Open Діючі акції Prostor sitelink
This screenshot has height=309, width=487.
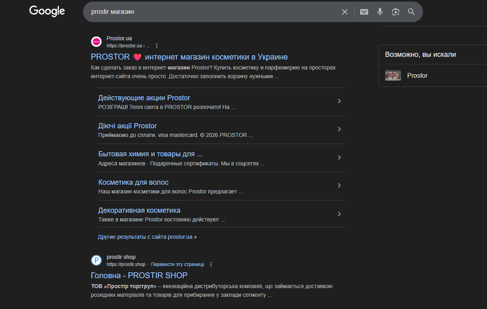[x=128, y=126]
